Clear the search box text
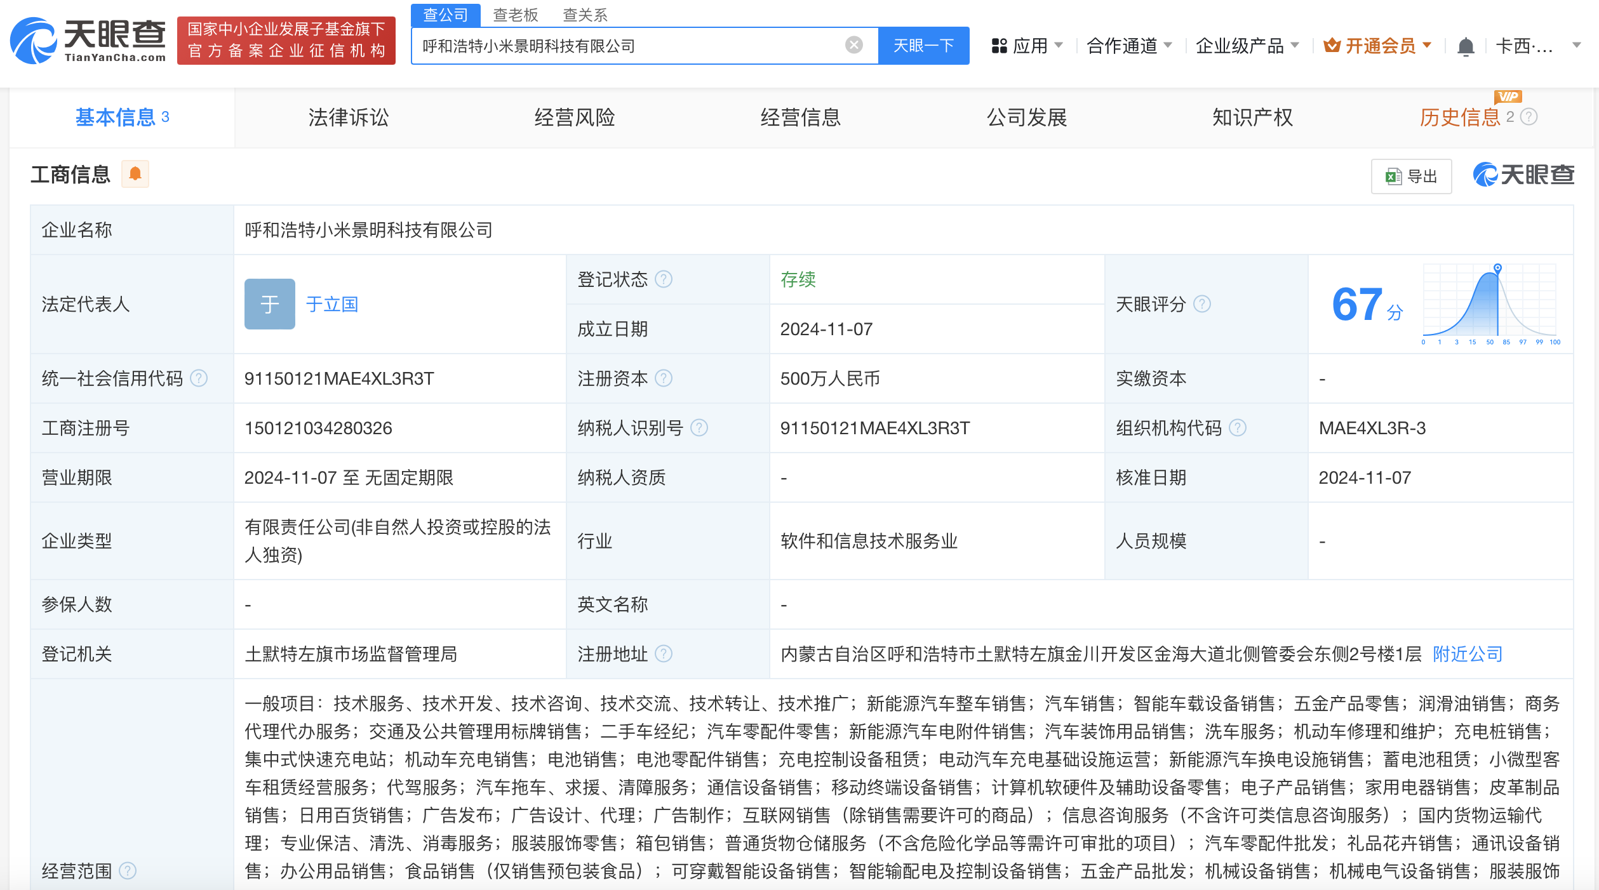Screen dimensions: 1599x890 point(853,45)
